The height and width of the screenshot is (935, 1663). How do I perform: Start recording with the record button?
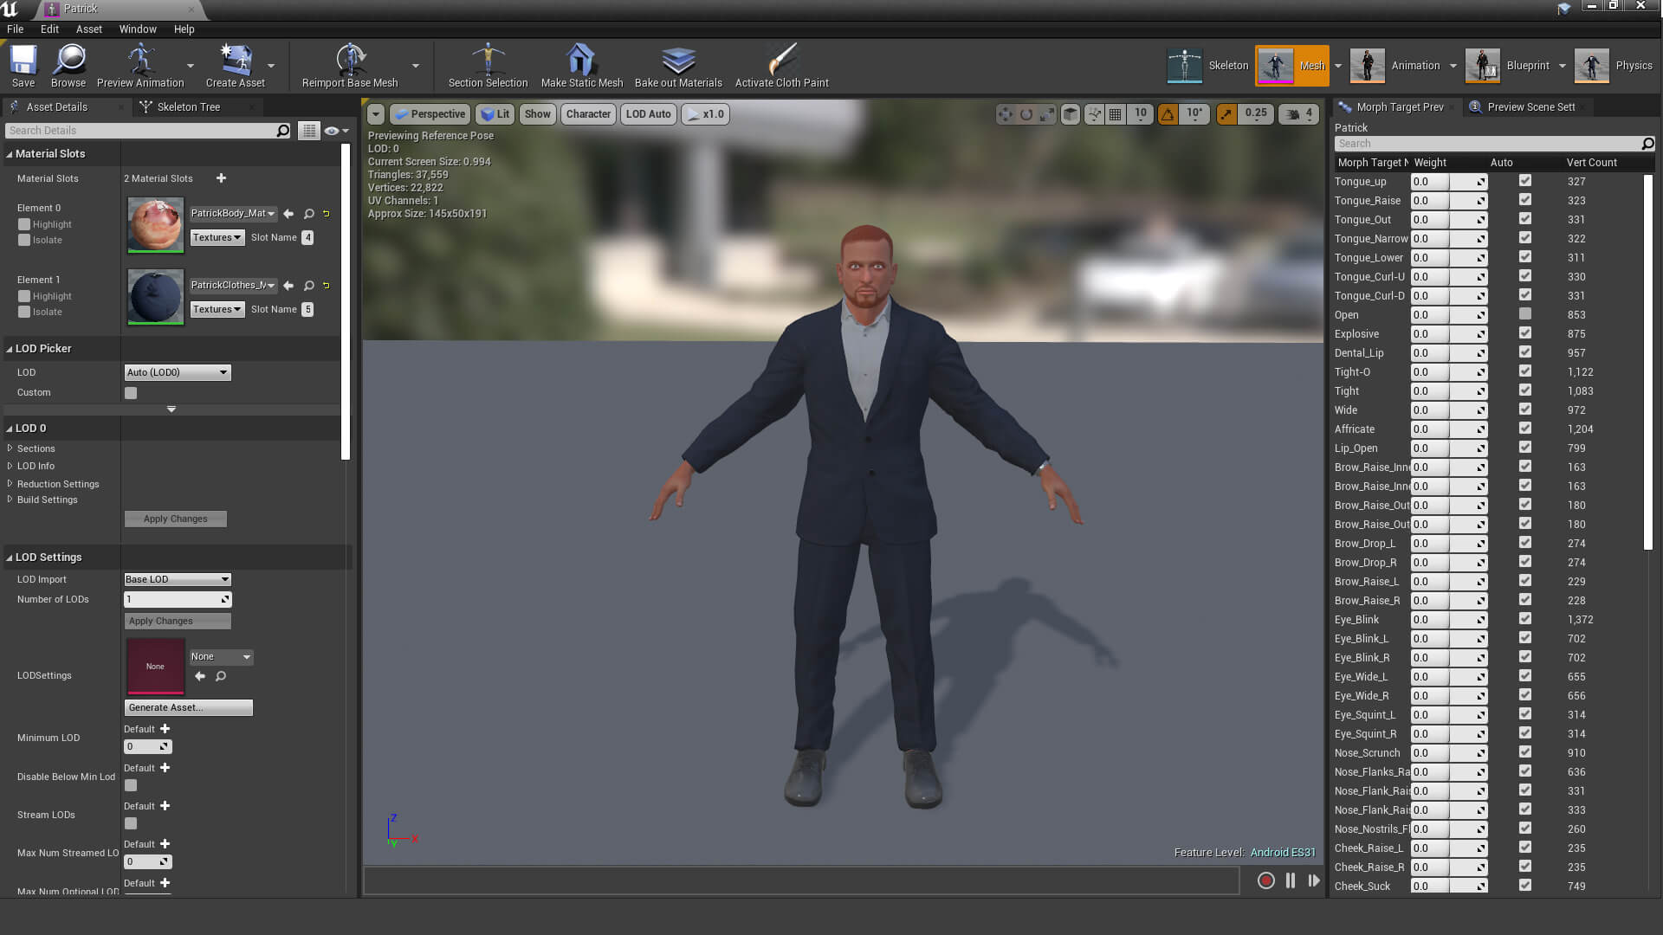1265,880
